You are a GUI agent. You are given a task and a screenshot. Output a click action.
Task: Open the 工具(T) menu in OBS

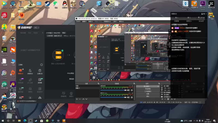point(115,22)
